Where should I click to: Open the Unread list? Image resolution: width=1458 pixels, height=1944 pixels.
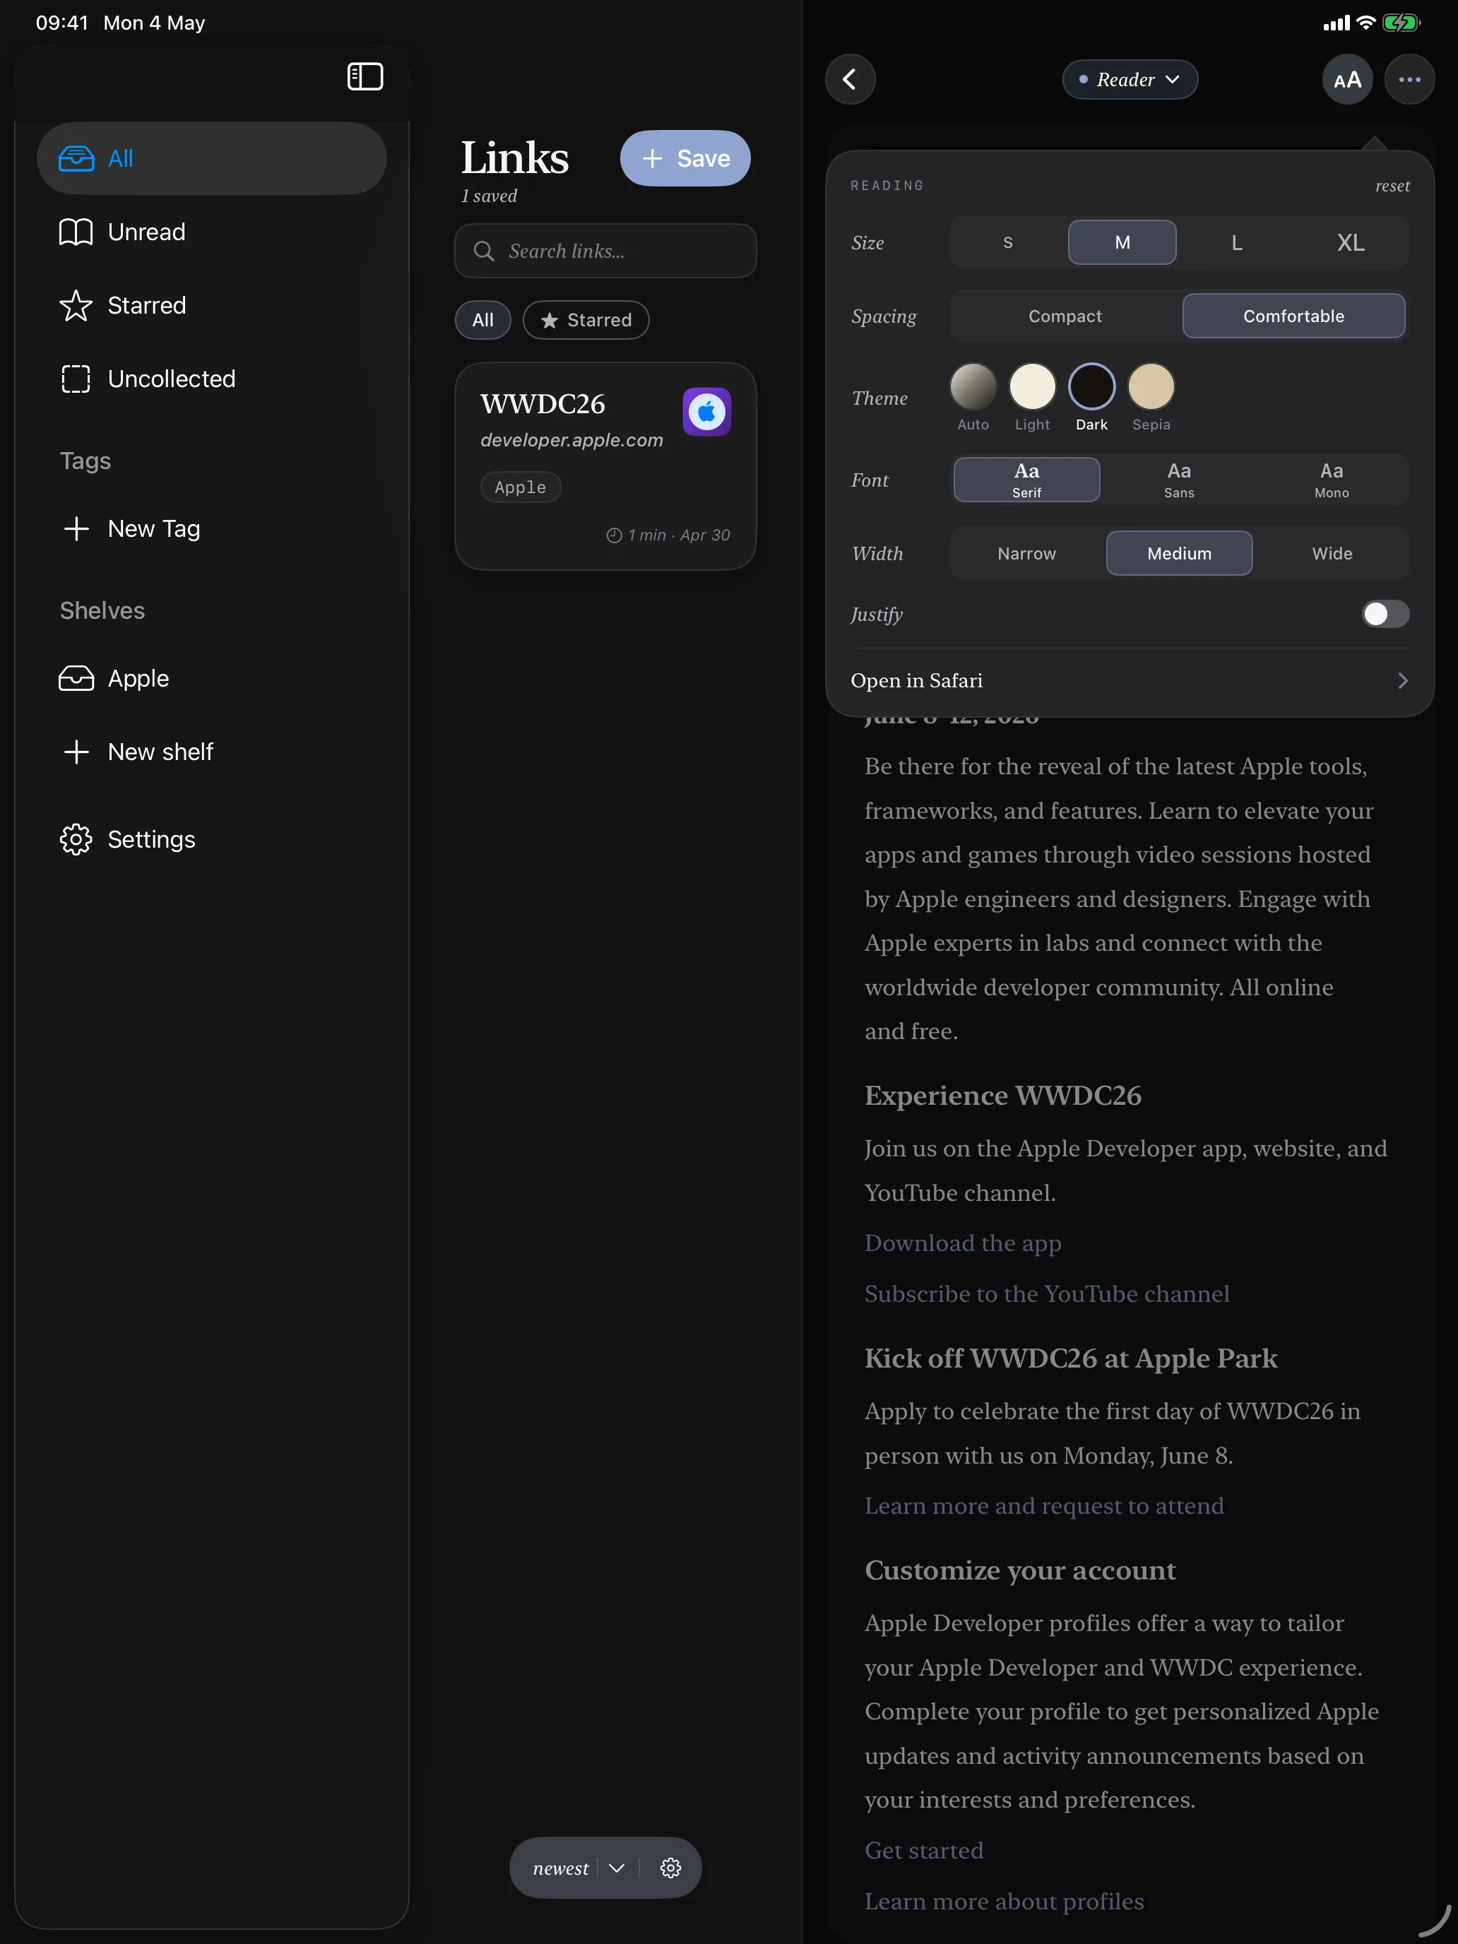212,232
